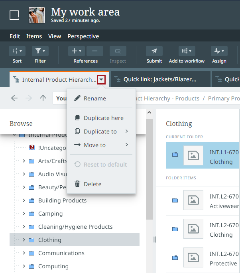
Task: Select Delete in the tab menu
Action: 92,184
